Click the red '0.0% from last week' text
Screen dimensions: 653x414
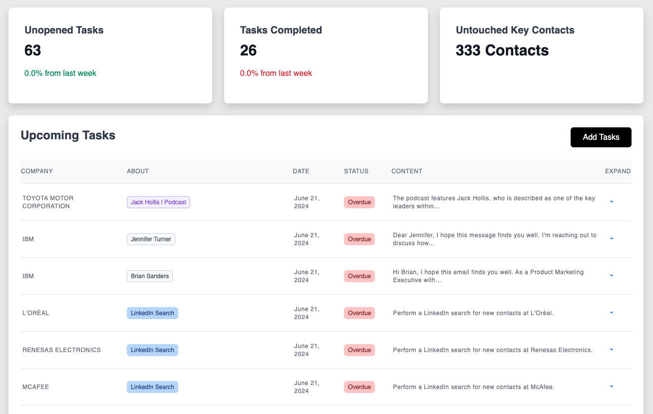coord(276,73)
